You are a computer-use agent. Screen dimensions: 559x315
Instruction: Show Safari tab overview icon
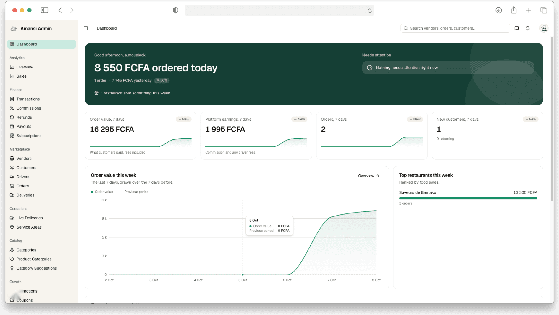pos(544,10)
